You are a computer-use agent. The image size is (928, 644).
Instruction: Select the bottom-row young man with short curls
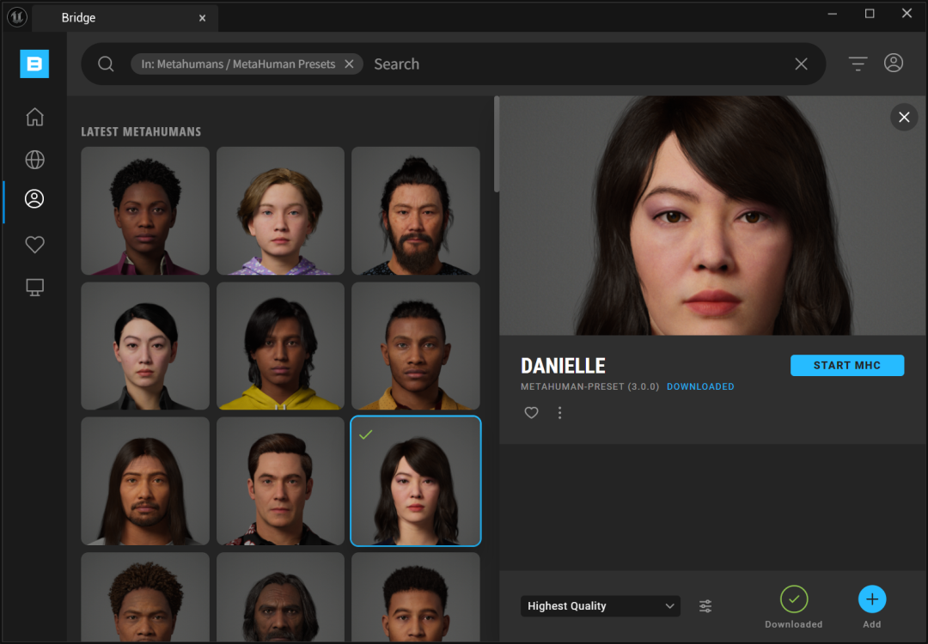click(416, 598)
